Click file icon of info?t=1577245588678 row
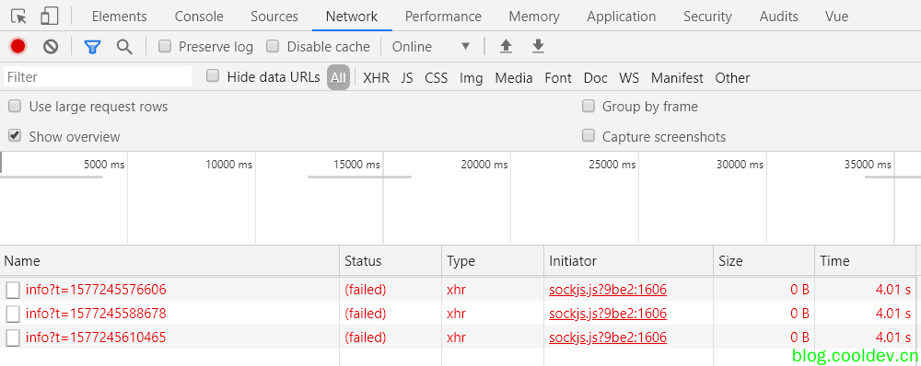The width and height of the screenshot is (921, 366). click(13, 314)
